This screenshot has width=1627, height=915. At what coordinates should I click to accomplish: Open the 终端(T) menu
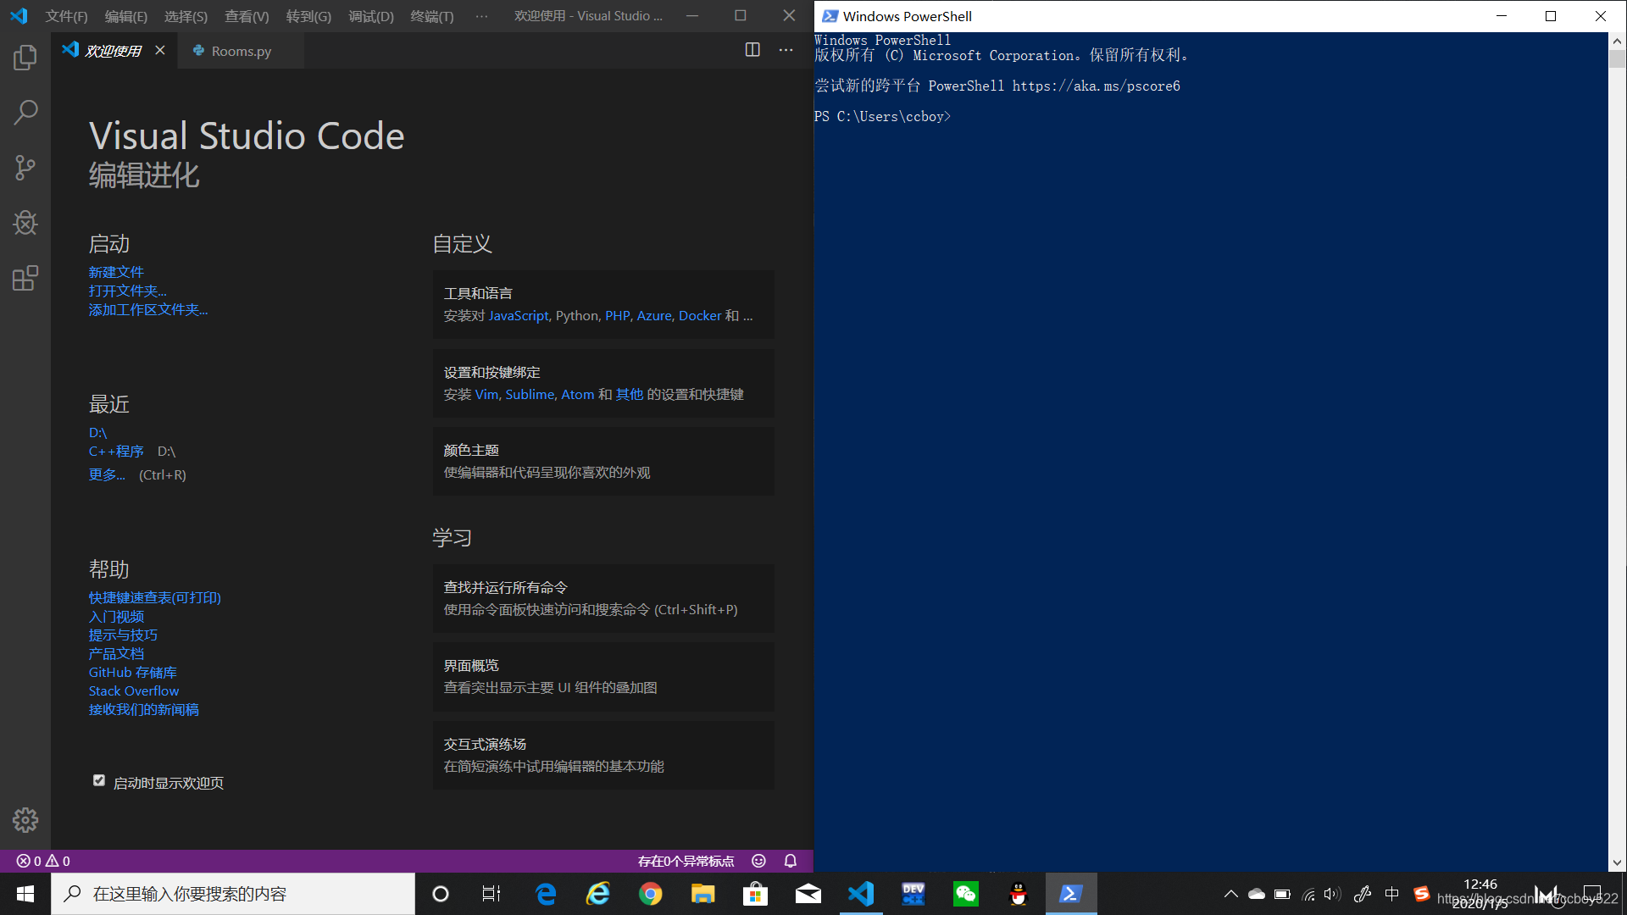pos(432,16)
